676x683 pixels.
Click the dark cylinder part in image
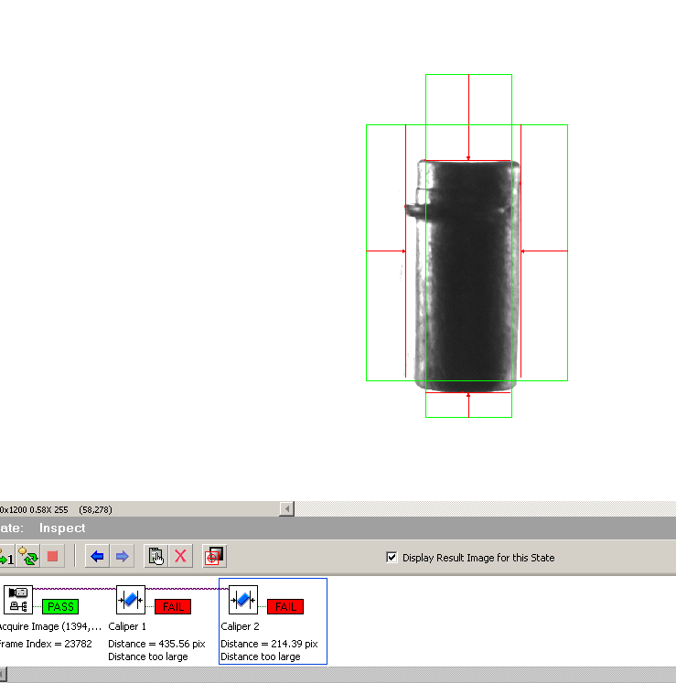coord(467,274)
